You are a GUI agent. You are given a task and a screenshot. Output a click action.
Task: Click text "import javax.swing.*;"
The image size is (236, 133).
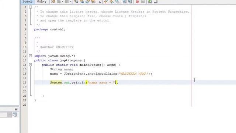click(x=55, y=56)
